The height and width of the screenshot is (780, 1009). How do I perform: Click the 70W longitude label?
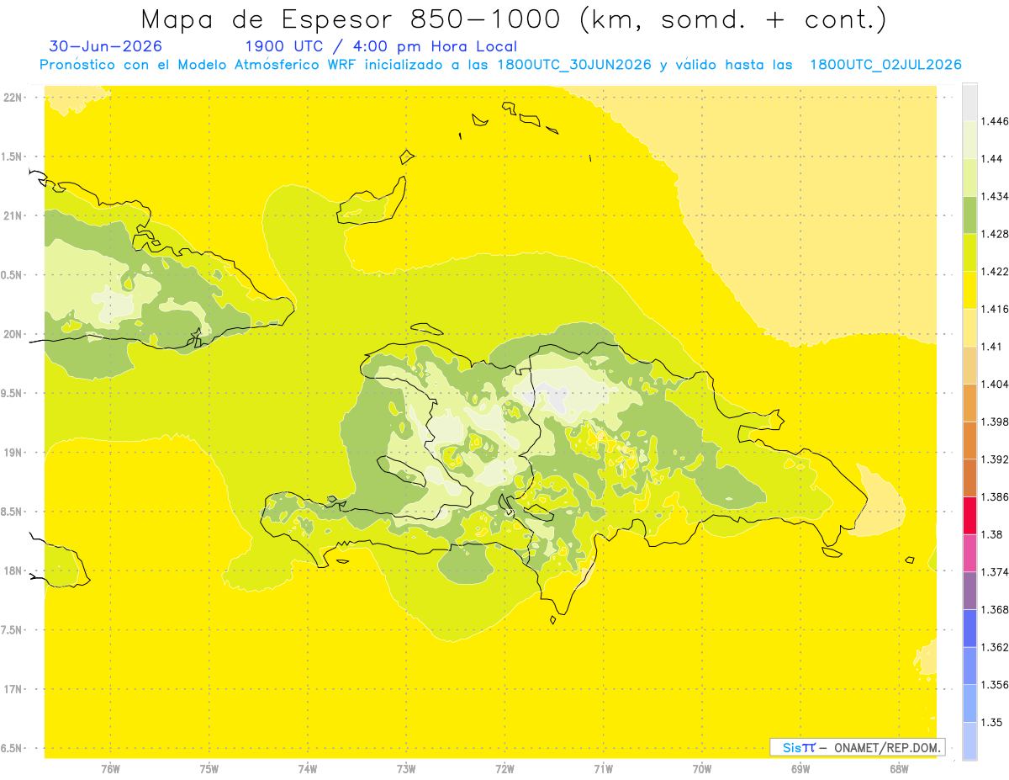(x=701, y=768)
